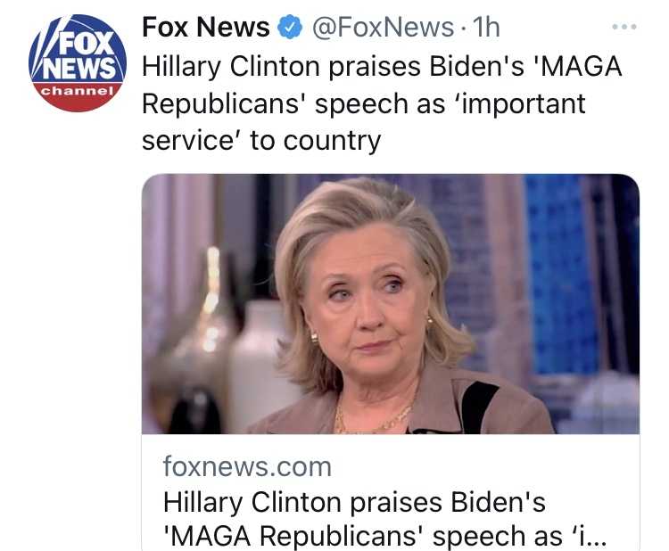Click 'Hillary Clinton praises Biden's' card title line

(x=354, y=502)
